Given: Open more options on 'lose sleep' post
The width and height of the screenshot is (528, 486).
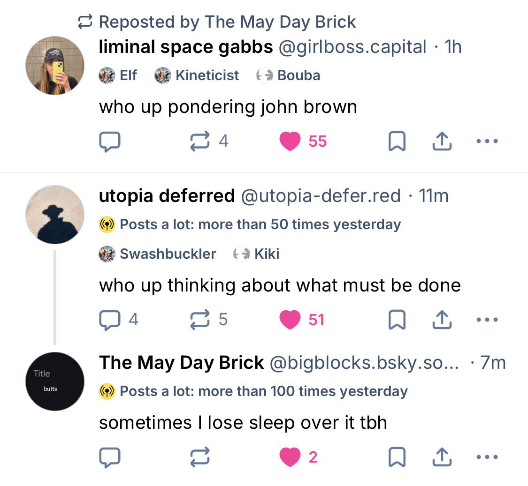Looking at the screenshot, I should pyautogui.click(x=487, y=457).
